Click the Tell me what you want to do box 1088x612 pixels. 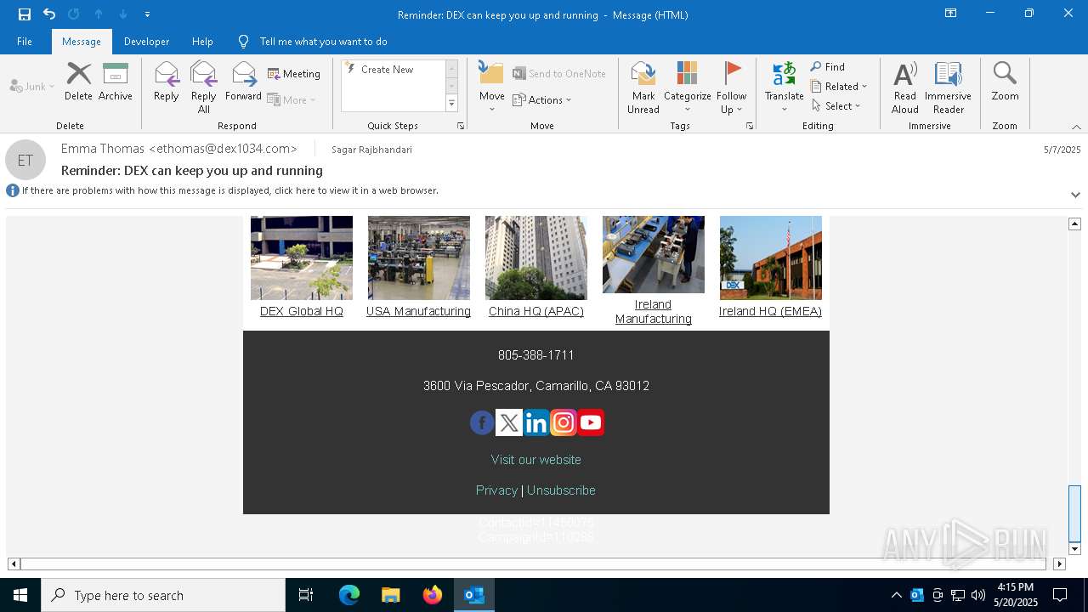(323, 42)
